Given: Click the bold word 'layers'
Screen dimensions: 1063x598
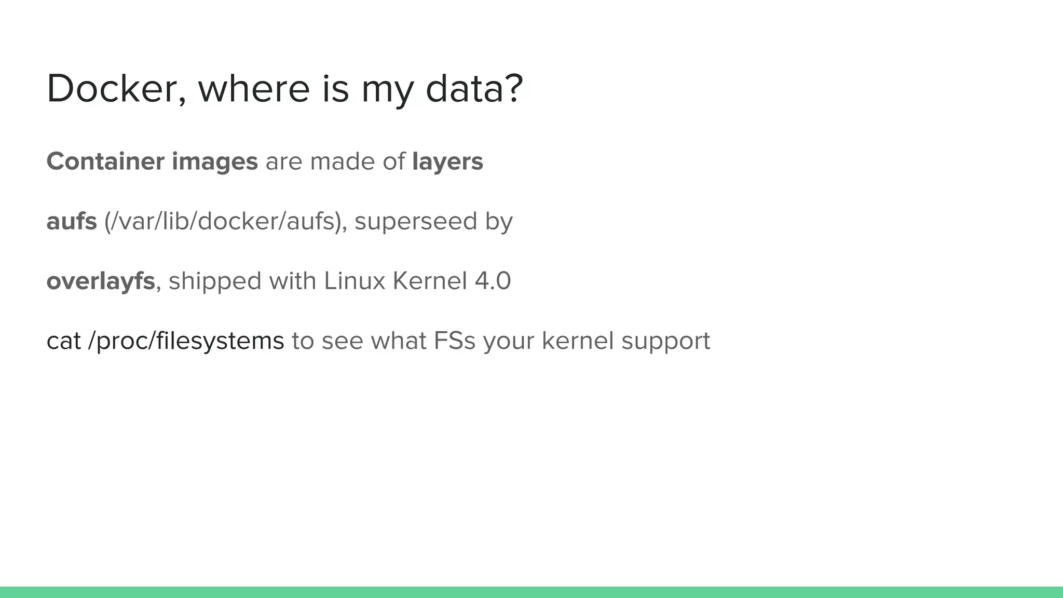Looking at the screenshot, I should pyautogui.click(x=447, y=162).
